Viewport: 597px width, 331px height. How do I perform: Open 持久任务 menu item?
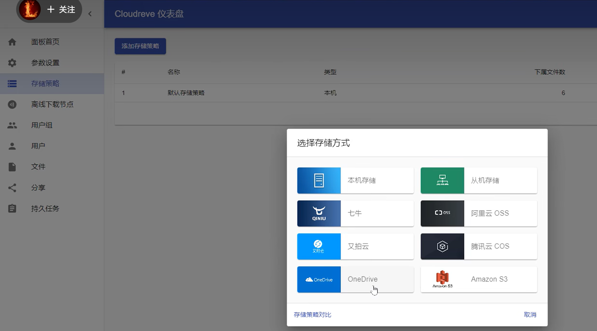tap(52, 208)
